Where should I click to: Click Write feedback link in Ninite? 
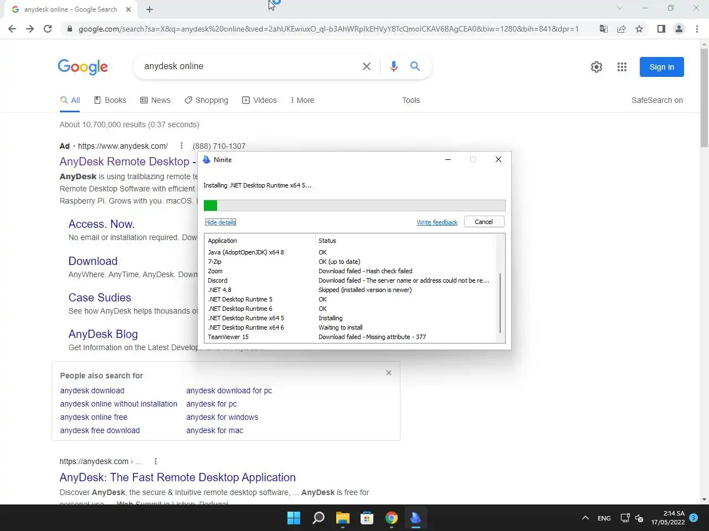[x=437, y=222]
